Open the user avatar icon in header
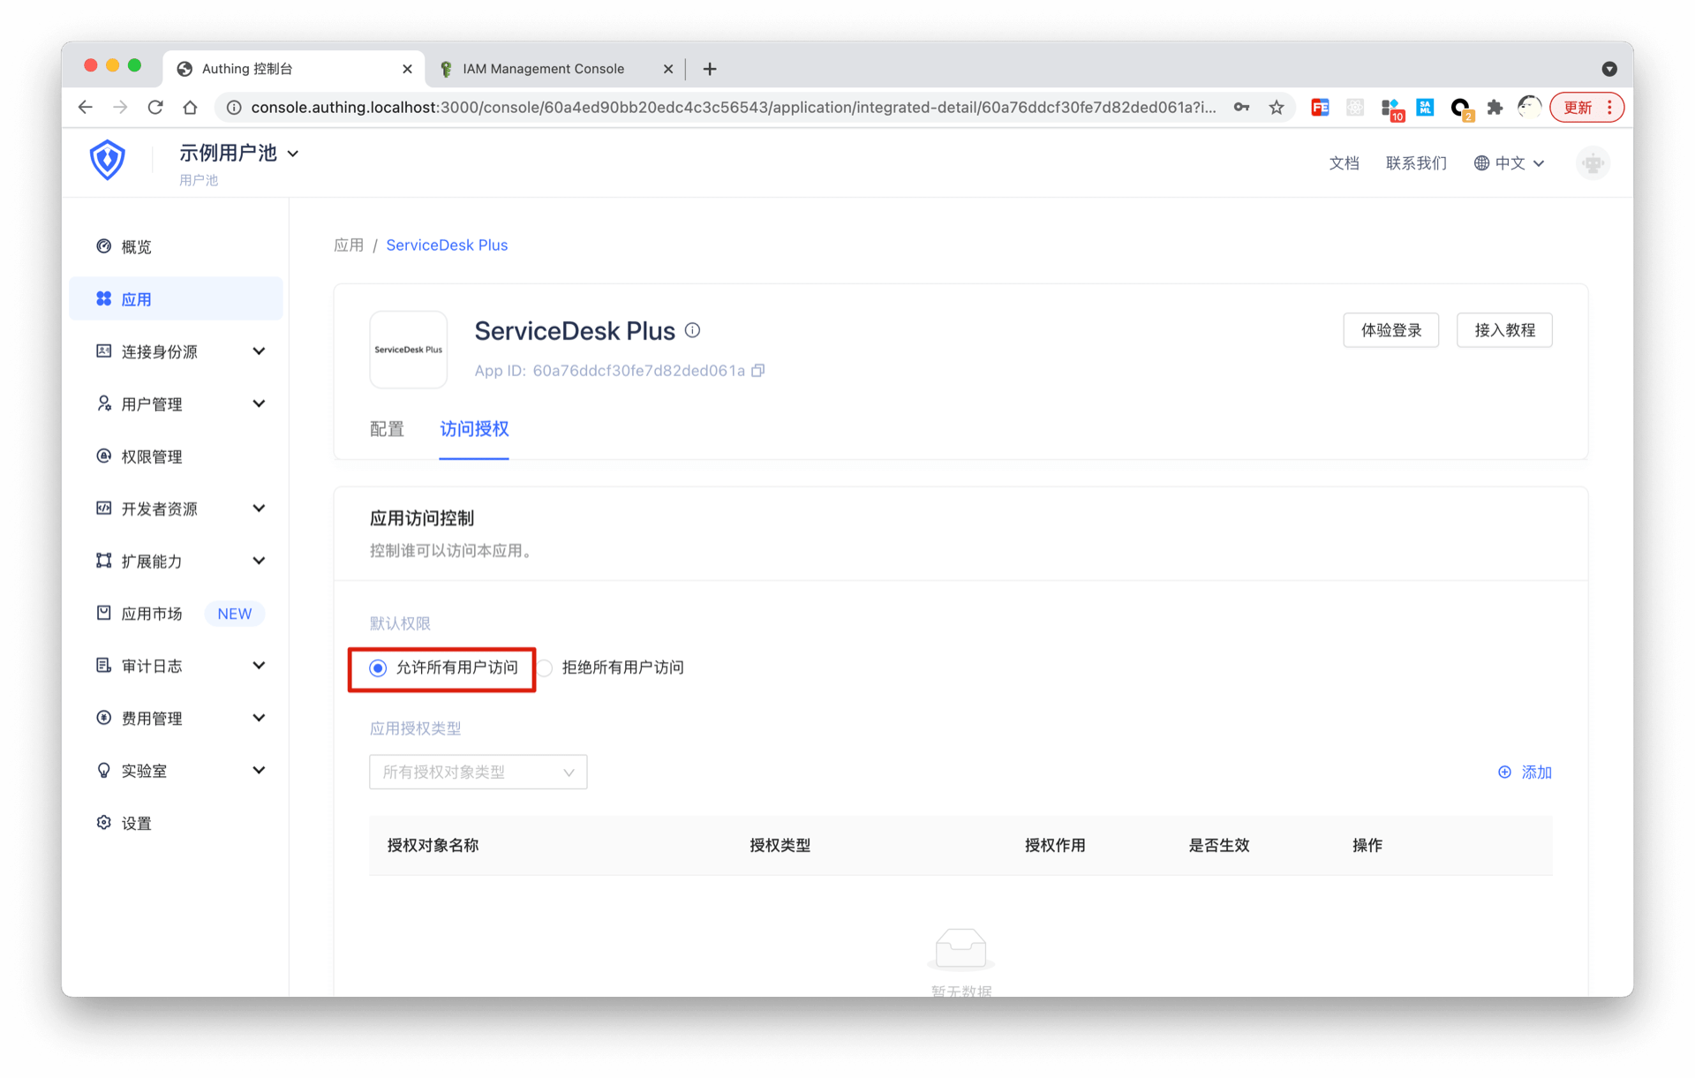 pyautogui.click(x=1593, y=163)
